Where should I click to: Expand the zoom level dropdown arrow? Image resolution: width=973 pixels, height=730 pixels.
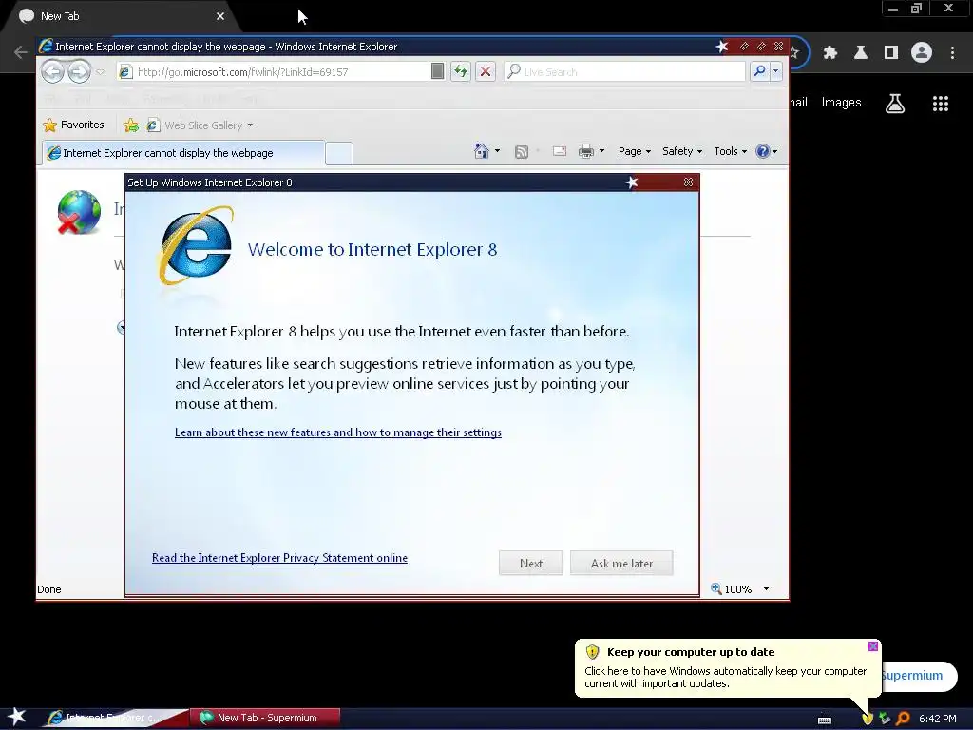[x=767, y=589]
